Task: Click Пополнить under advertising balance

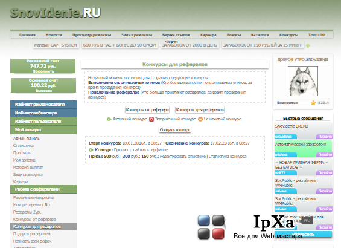Action: 43,71
